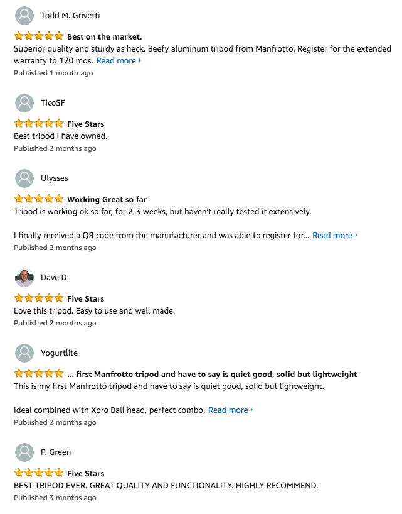Click the five stars on Ulysses' review
This screenshot has height=514, width=402.
click(39, 199)
